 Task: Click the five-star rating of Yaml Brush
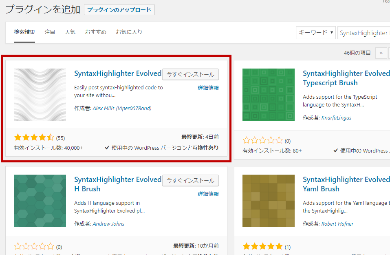point(263,246)
